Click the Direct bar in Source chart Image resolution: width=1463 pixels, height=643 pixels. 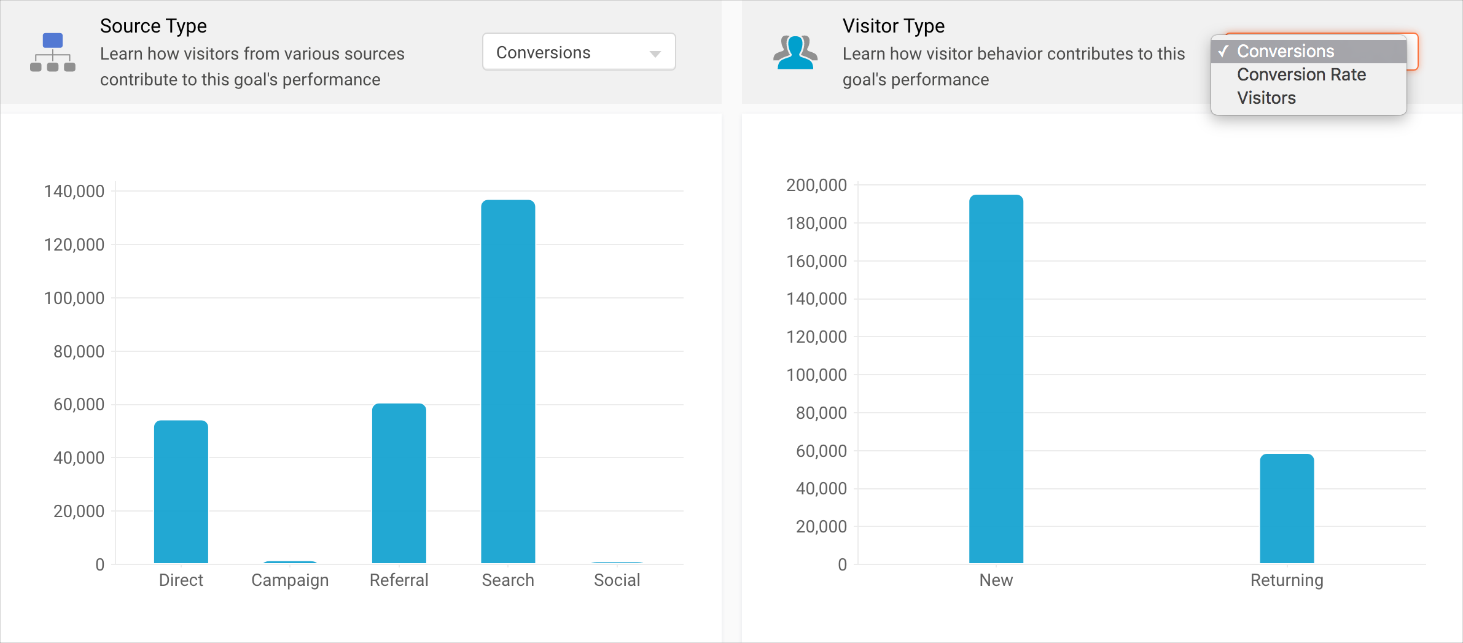tap(181, 491)
